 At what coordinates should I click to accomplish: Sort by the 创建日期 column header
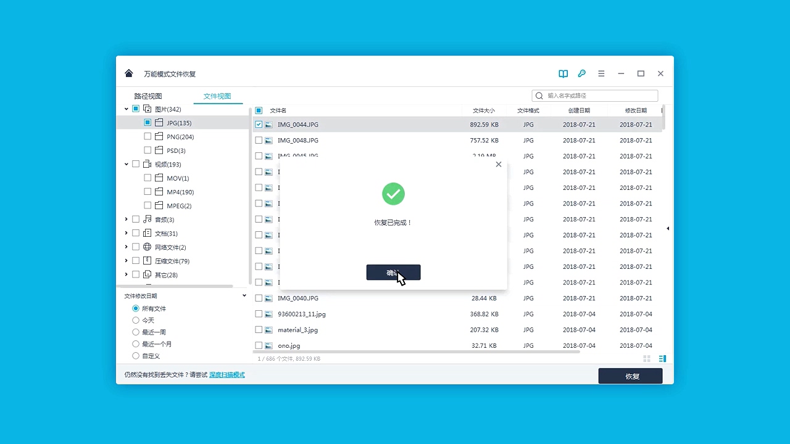(x=579, y=110)
